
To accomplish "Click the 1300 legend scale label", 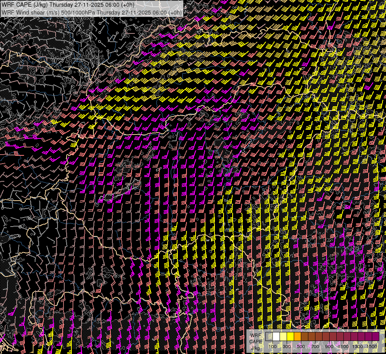I will click(x=358, y=347).
